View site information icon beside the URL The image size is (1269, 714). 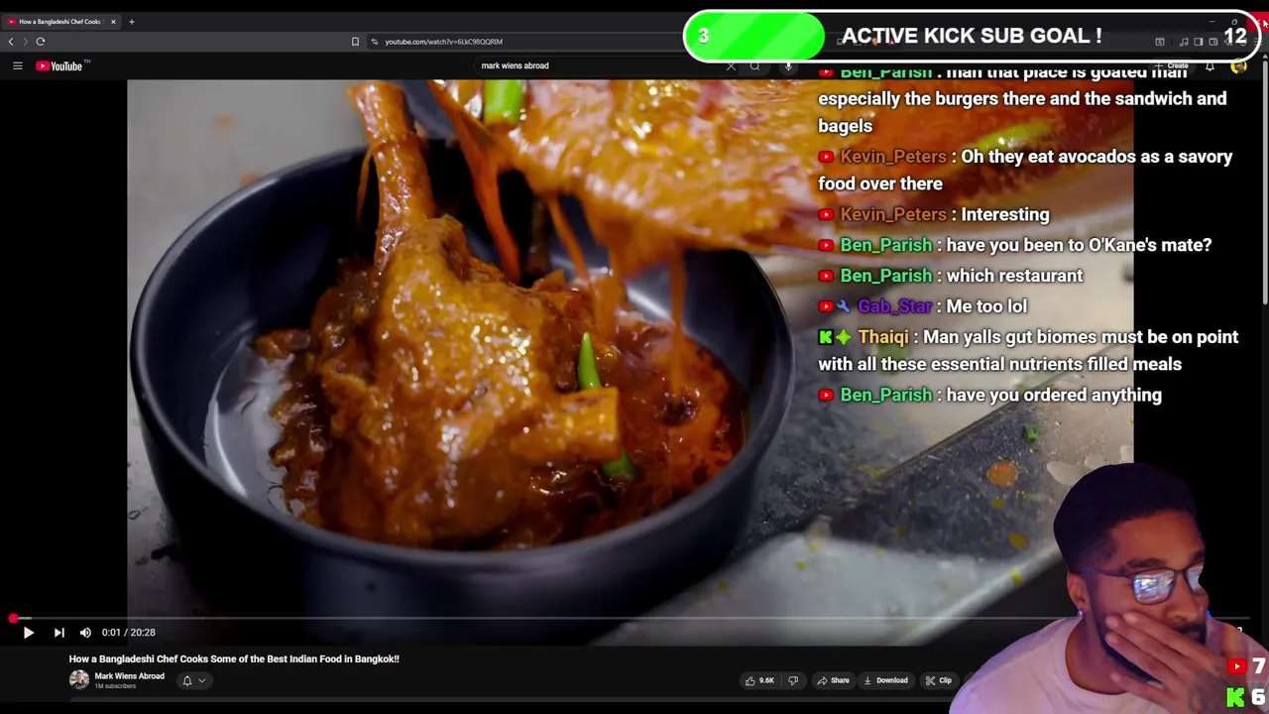click(x=375, y=42)
